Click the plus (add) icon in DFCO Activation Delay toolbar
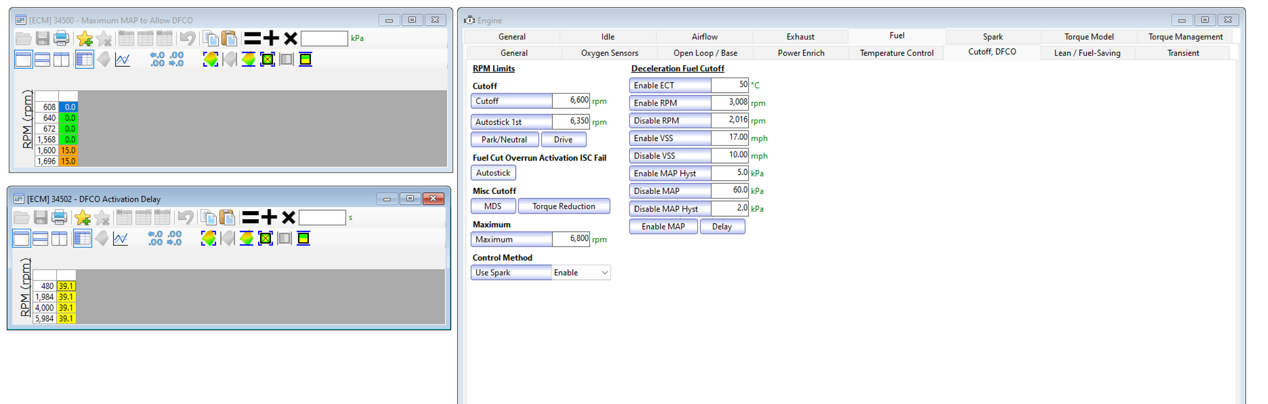The image size is (1268, 404). tap(269, 218)
